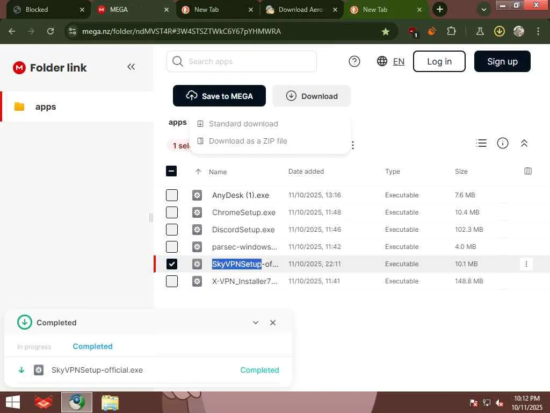The height and width of the screenshot is (413, 550).
Task: Click the DiscordSetup.exe file icon
Action: coord(197,230)
